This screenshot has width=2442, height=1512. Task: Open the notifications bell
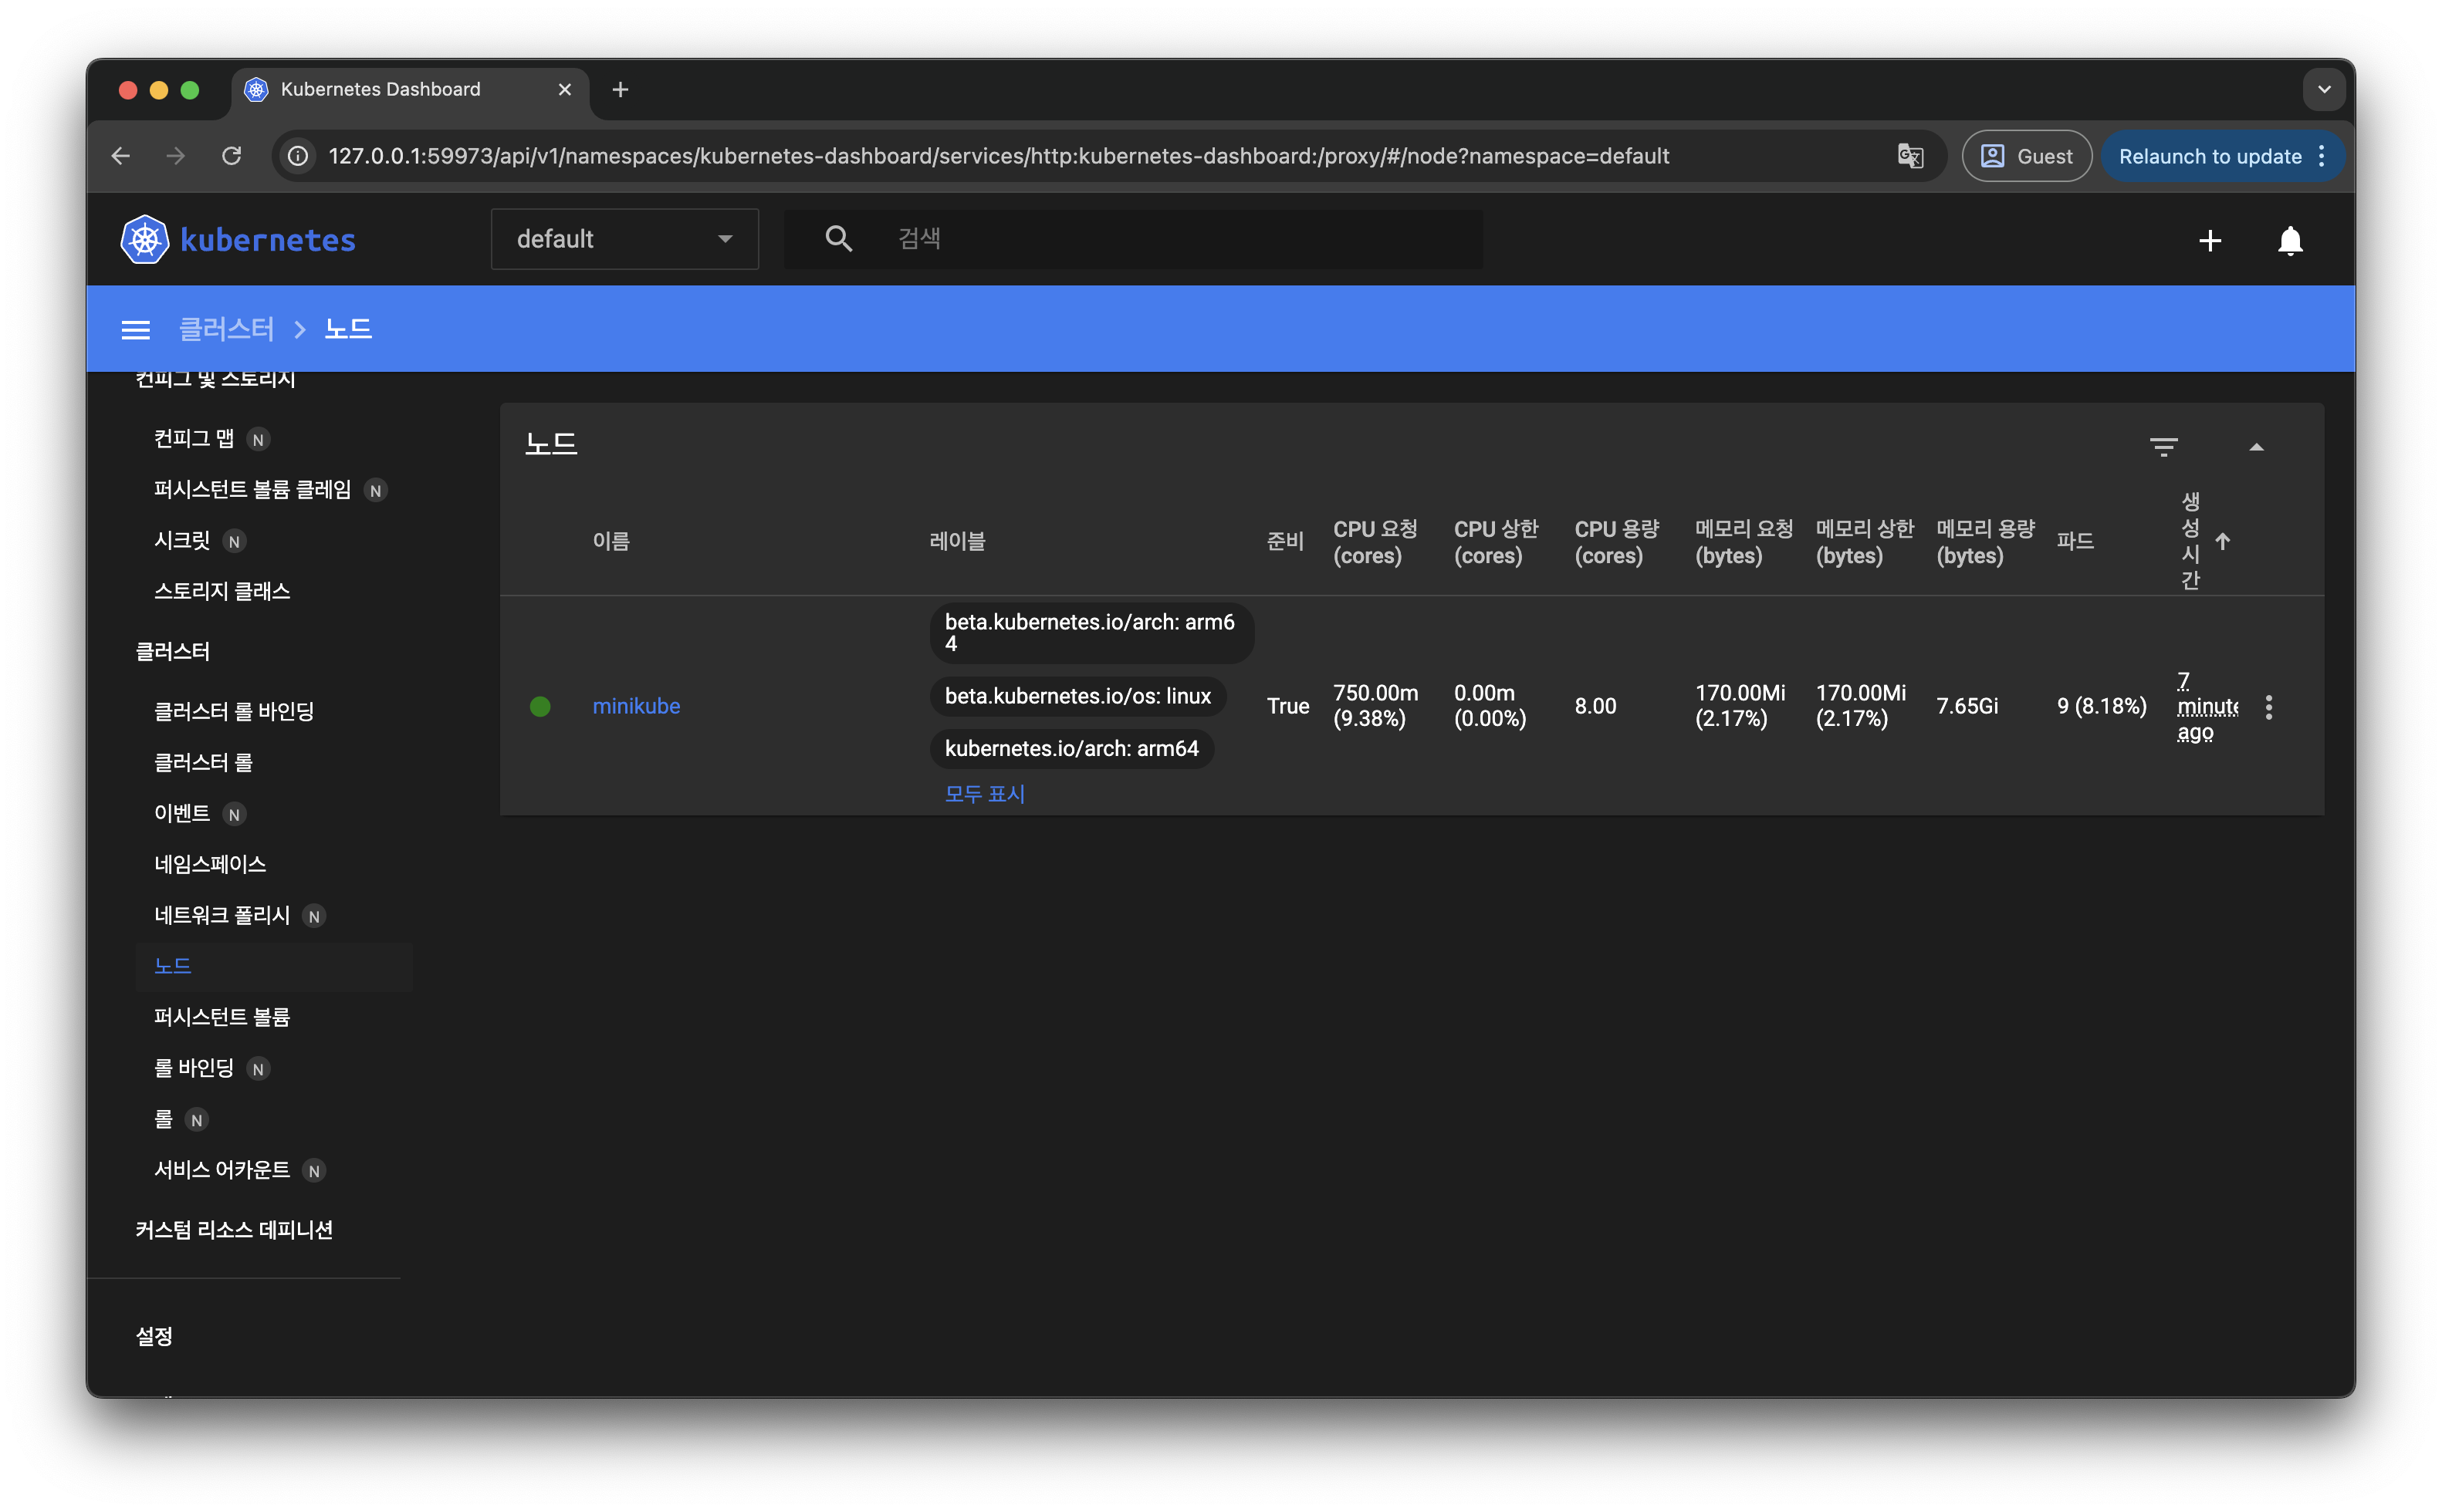pos(2291,240)
